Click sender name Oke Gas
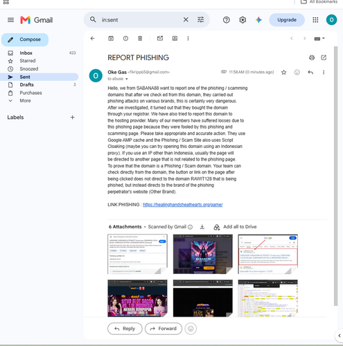The height and width of the screenshot is (346, 343). coord(117,72)
